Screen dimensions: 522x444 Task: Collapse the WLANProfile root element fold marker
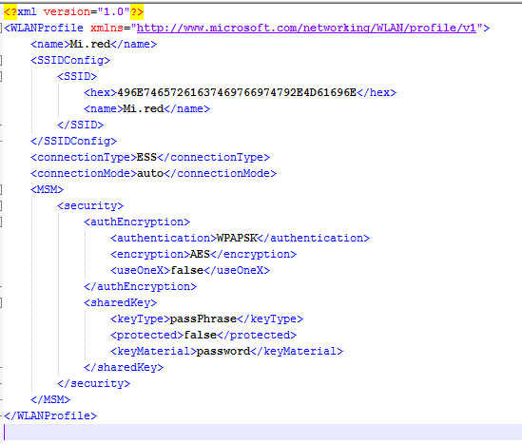tap(1, 28)
